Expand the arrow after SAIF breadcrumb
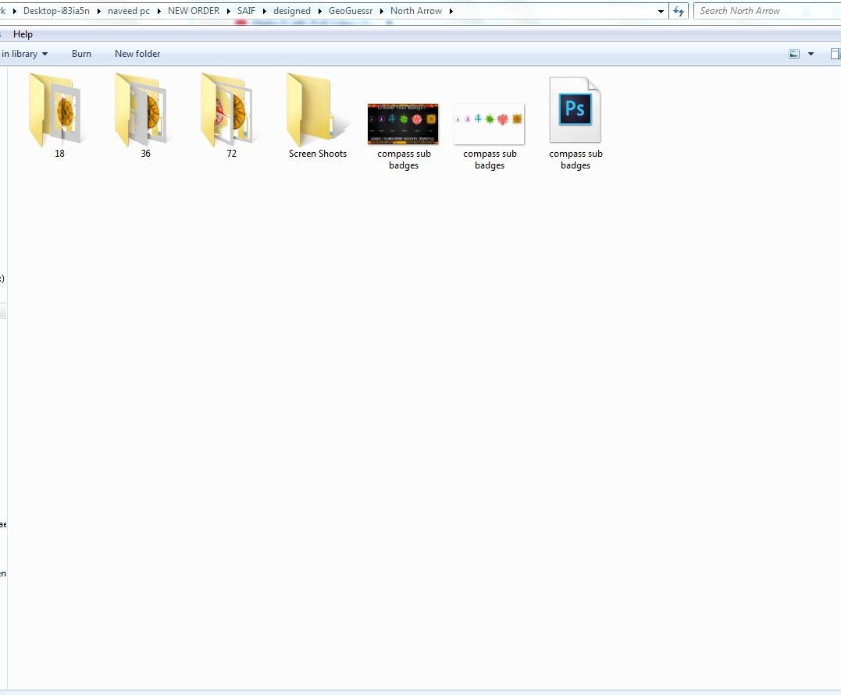This screenshot has height=695, width=841. pyautogui.click(x=265, y=11)
